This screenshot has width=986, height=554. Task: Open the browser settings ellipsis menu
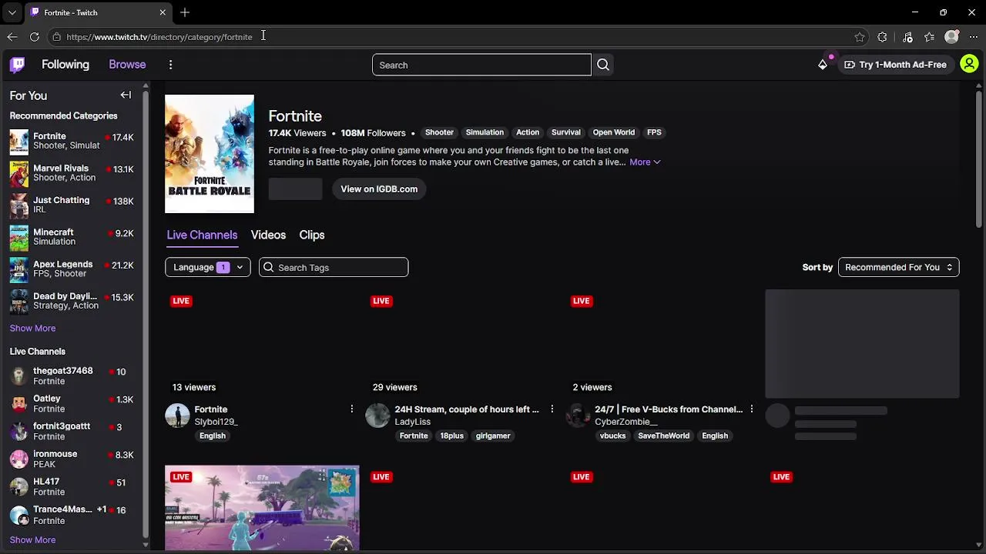(974, 37)
